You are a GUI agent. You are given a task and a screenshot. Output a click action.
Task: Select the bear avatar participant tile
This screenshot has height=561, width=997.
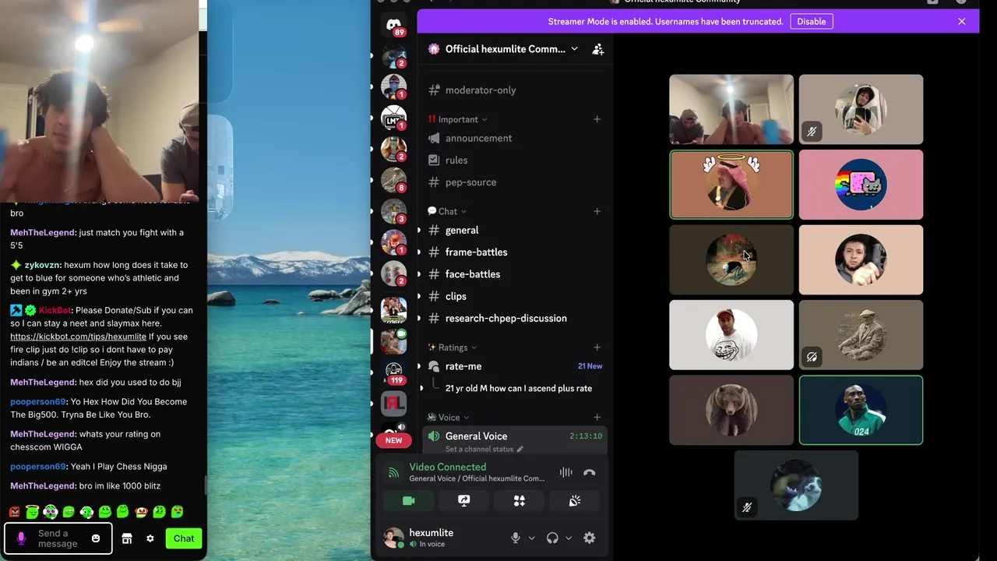(x=731, y=410)
